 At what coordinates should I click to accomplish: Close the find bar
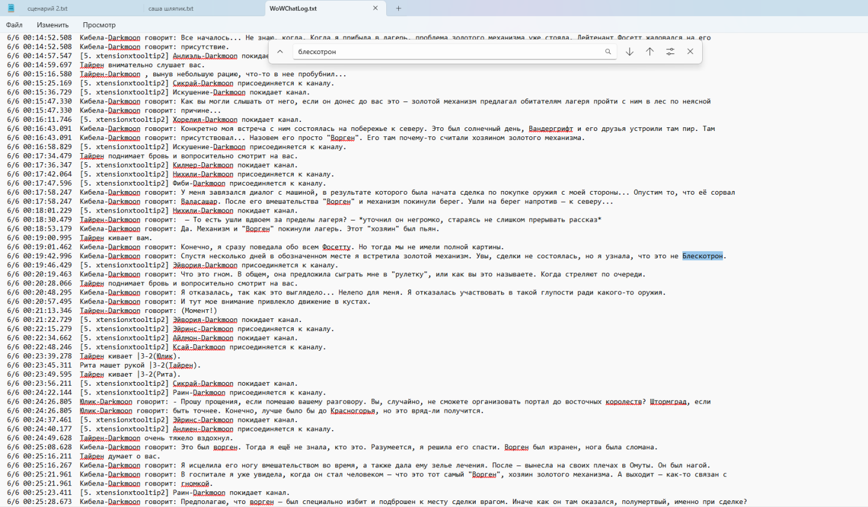pos(690,52)
